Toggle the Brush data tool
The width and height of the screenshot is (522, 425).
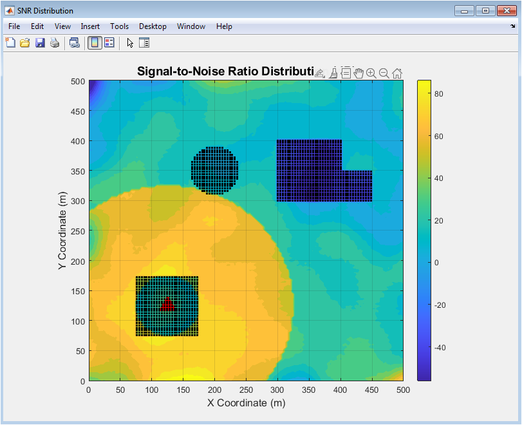(333, 73)
